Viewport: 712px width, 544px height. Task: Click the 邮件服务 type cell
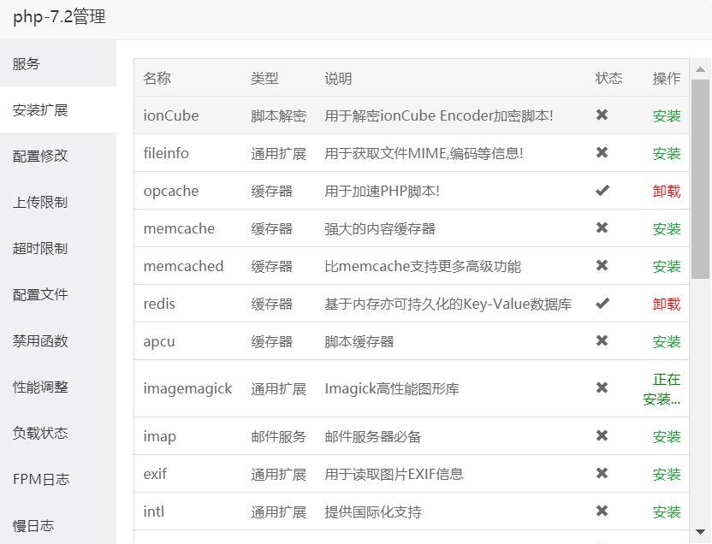pos(278,436)
